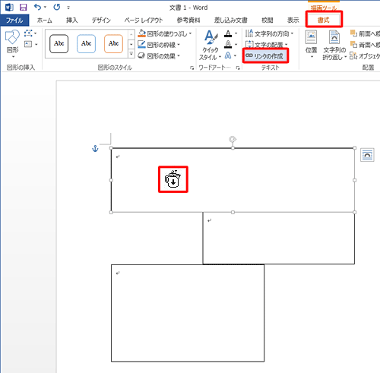Click inside the middle right text box
This screenshot has width=380, height=373.
(279, 238)
